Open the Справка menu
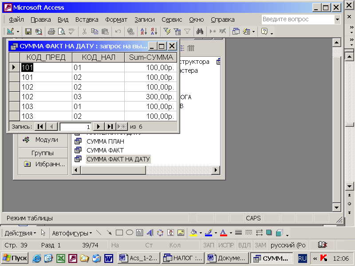The height and width of the screenshot is (266, 355). [223, 20]
